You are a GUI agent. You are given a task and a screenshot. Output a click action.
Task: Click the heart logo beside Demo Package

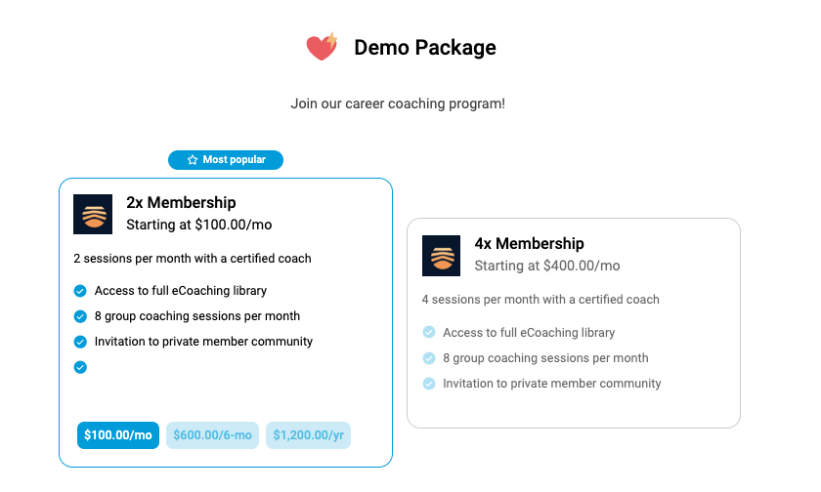click(x=322, y=47)
